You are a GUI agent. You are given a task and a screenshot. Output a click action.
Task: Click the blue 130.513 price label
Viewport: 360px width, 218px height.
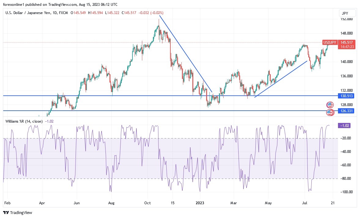tap(346, 96)
